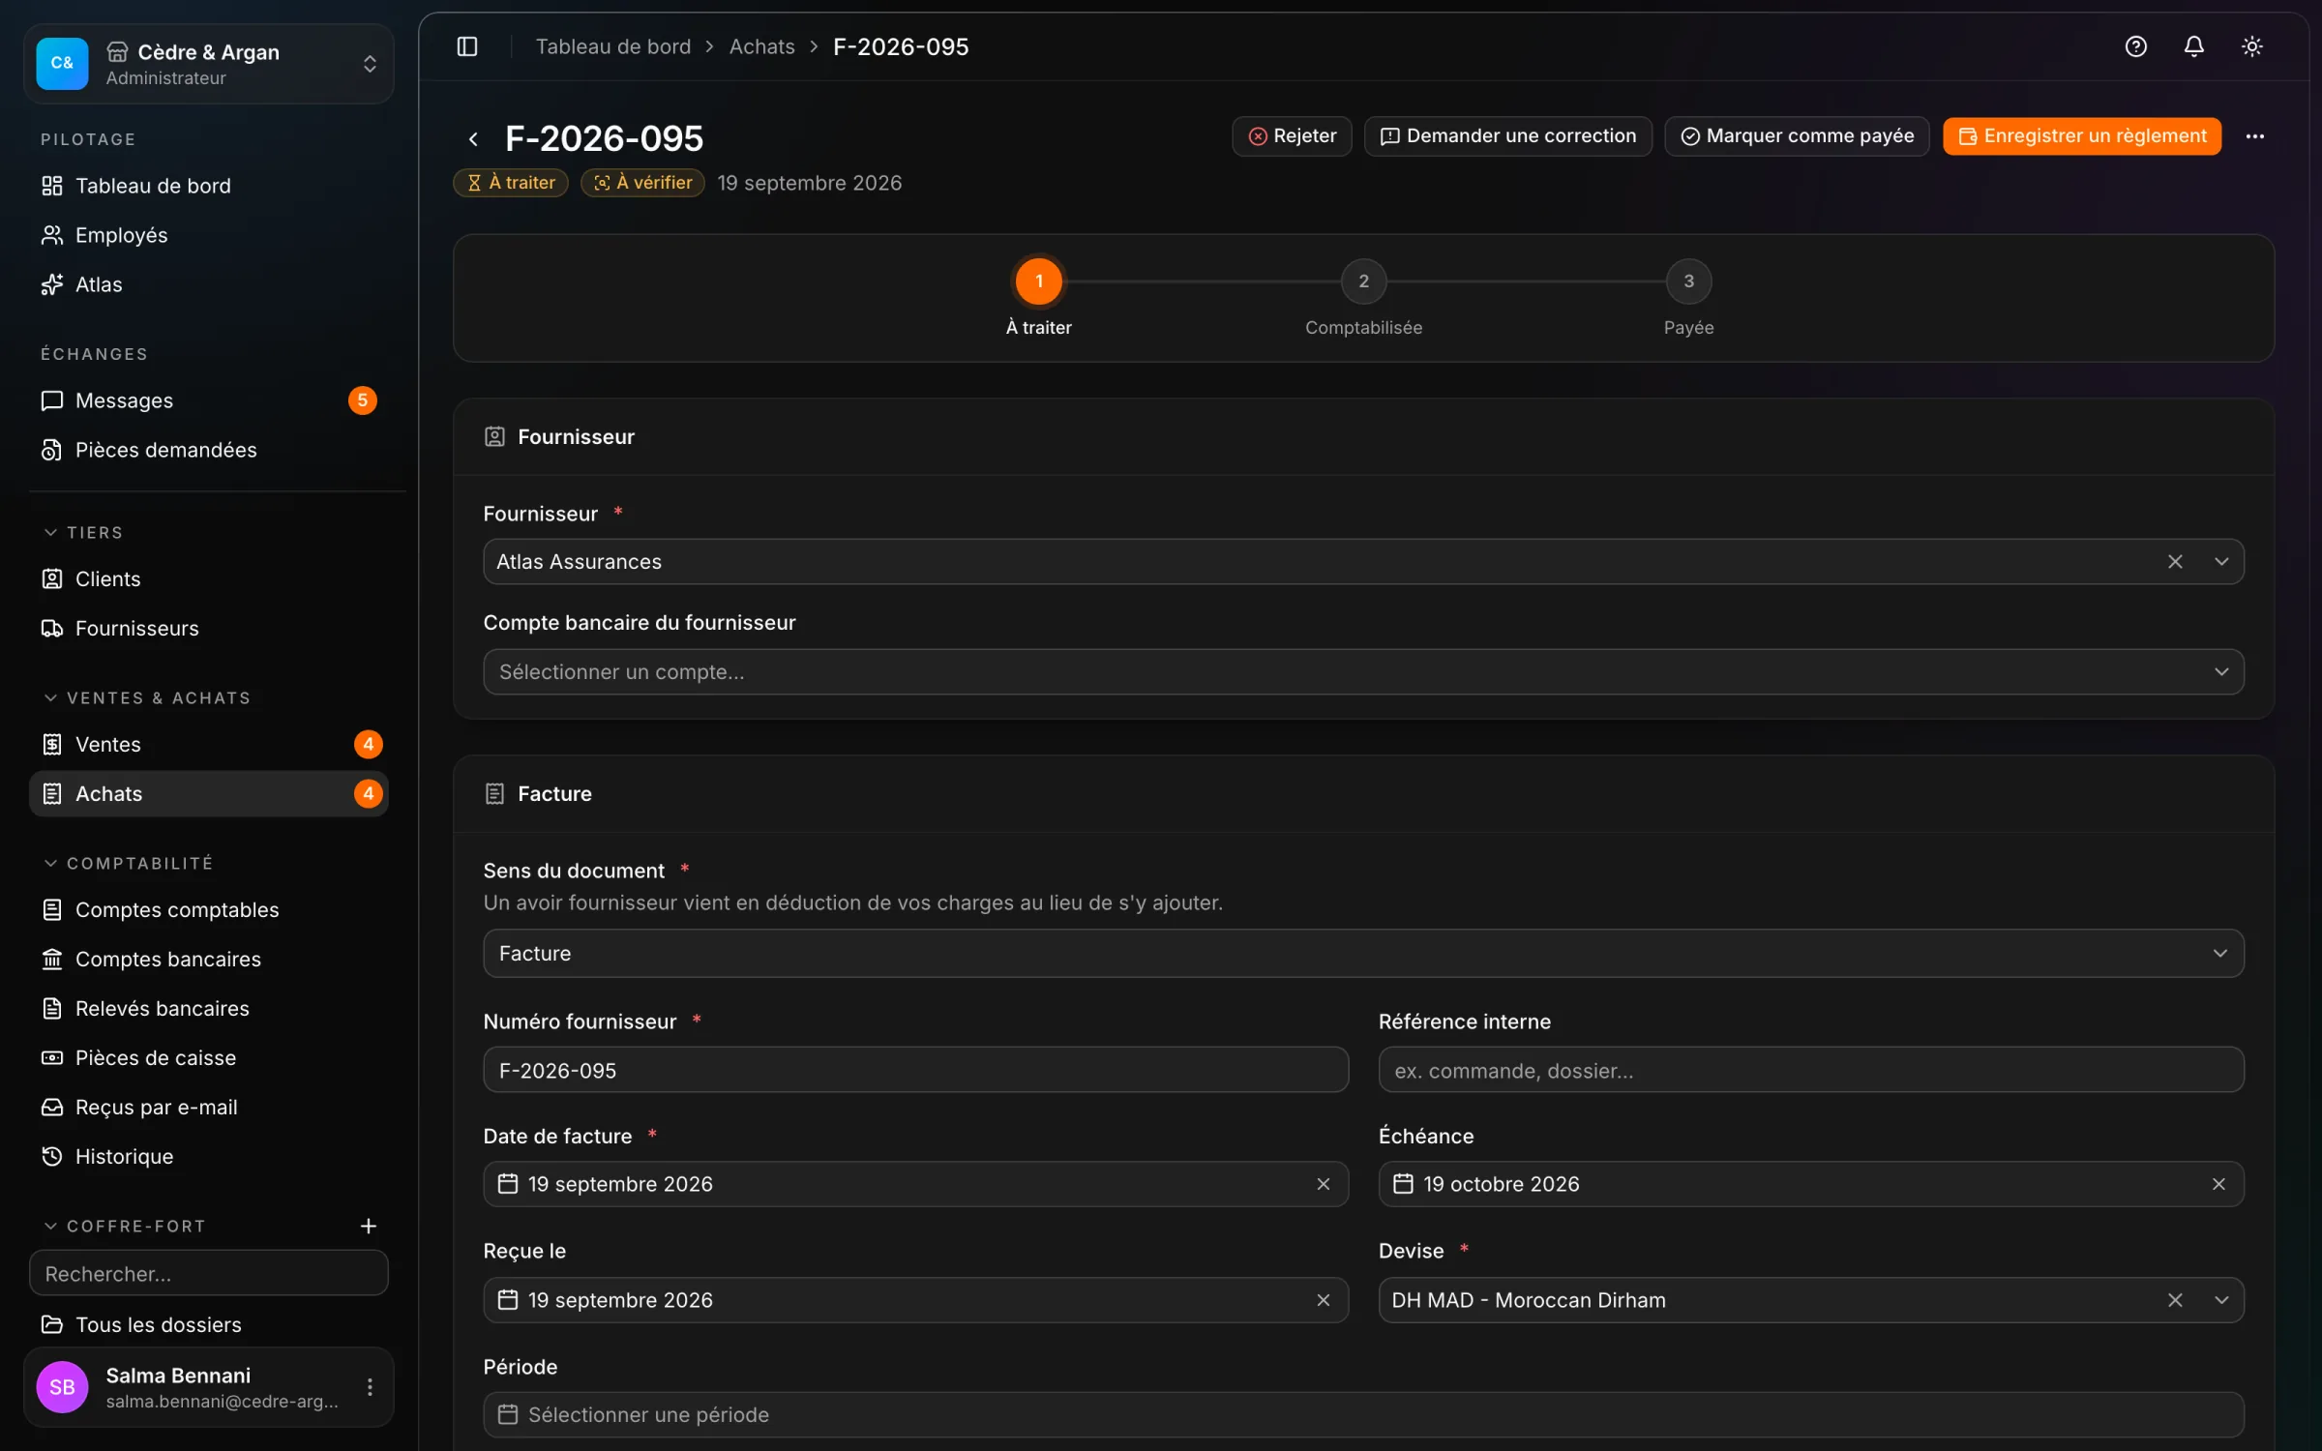The height and width of the screenshot is (1451, 2322).
Task: Select step 3 Payée in progress tracker
Action: pyautogui.click(x=1688, y=281)
